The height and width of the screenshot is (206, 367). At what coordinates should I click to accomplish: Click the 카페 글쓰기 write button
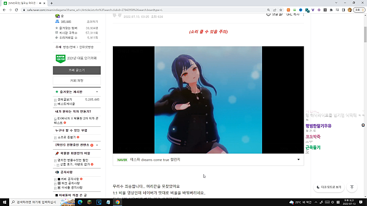pos(77,70)
